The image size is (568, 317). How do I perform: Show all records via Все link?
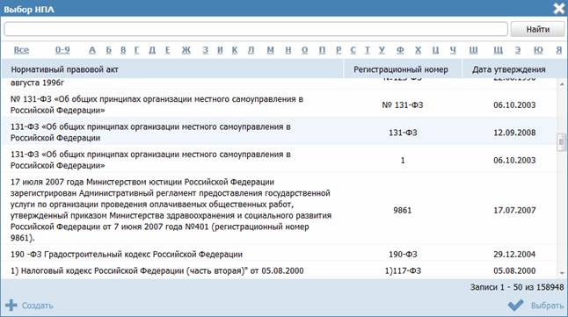(x=21, y=50)
